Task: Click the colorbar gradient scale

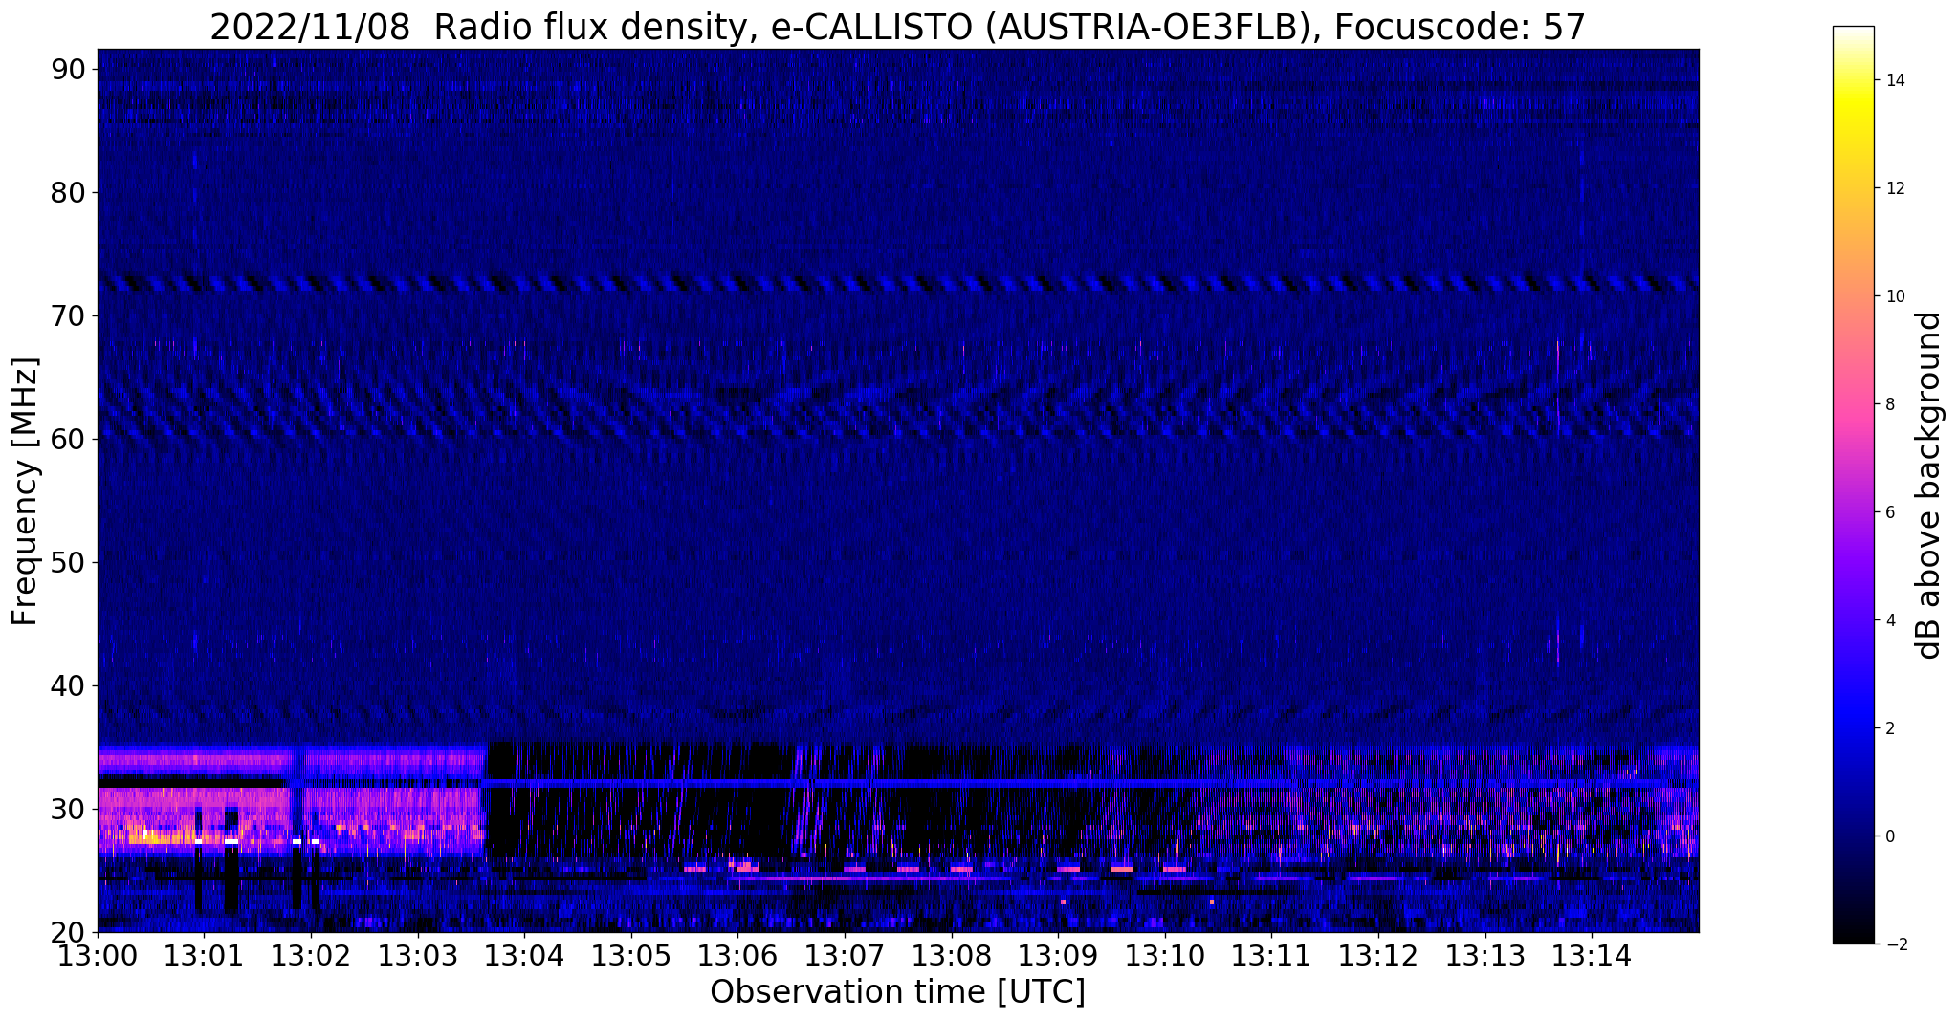Action: coord(1853,485)
